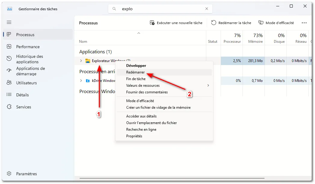
Task: Choose Fin de tâche
Action: [164, 79]
